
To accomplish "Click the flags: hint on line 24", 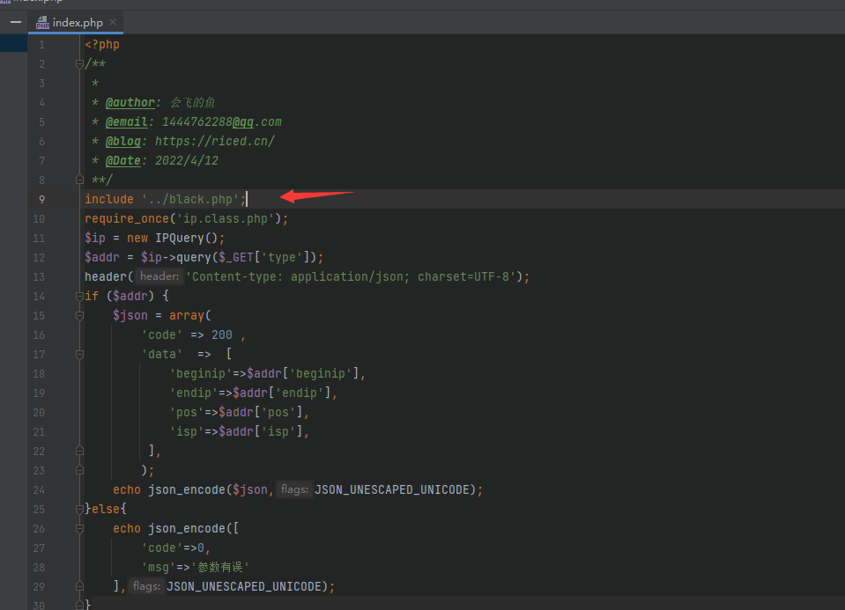I will [x=293, y=489].
